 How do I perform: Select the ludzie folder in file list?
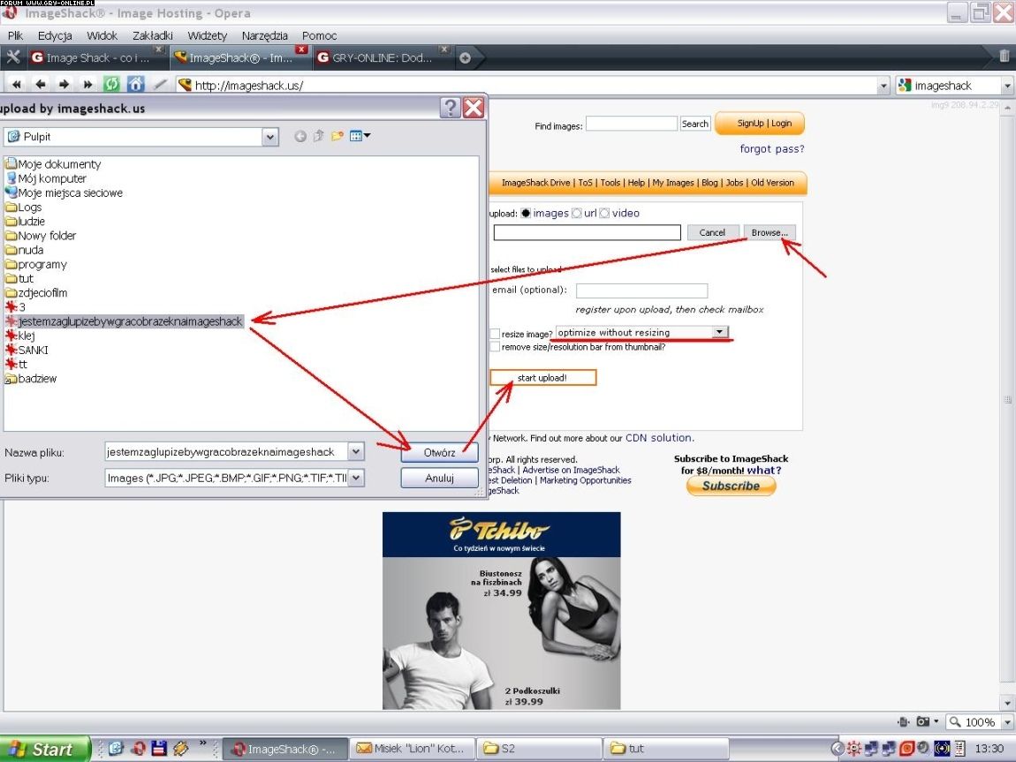(x=31, y=222)
